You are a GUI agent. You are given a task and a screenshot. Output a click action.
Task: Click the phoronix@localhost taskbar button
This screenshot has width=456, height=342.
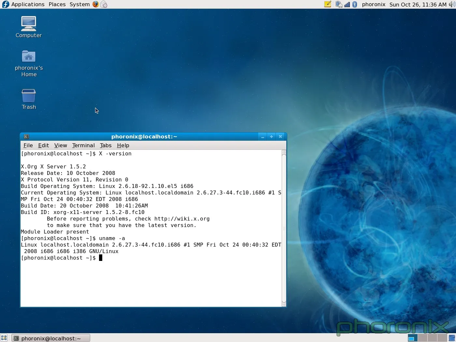(x=50, y=338)
